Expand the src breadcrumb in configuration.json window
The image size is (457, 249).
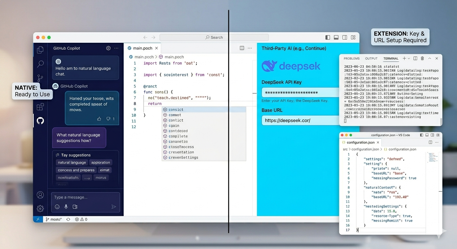(345, 149)
